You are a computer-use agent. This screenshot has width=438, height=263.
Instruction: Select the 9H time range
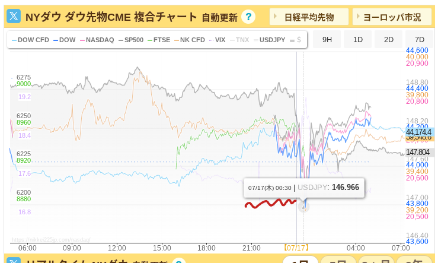click(327, 39)
